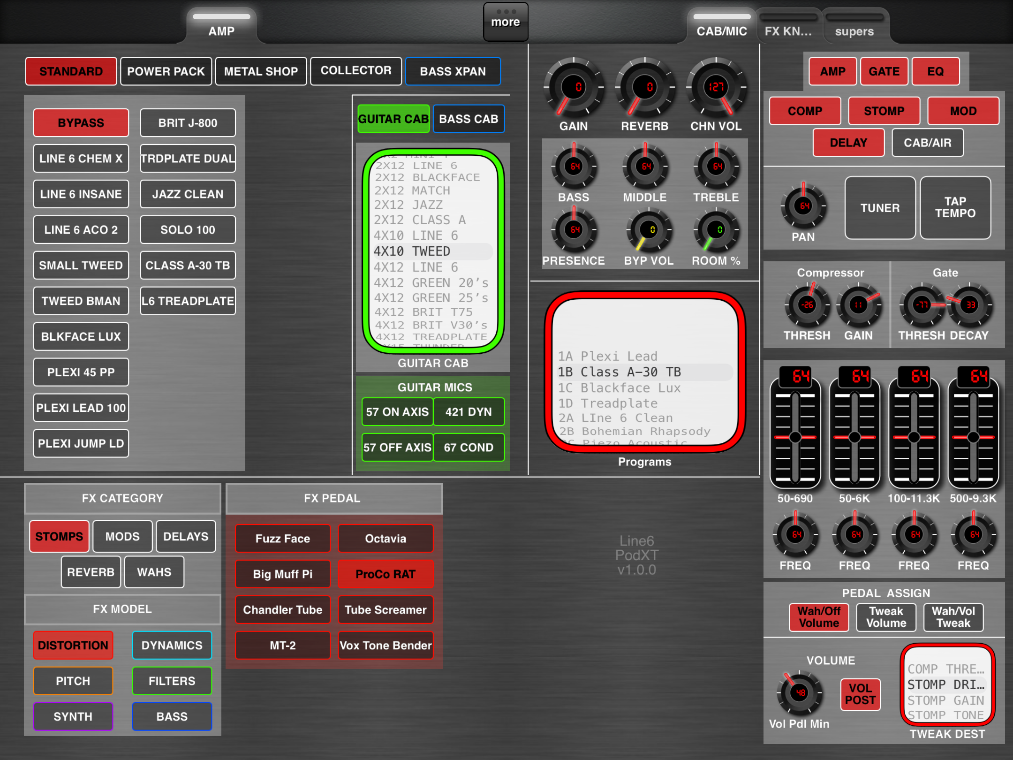Click the BYP VOL knob
Viewport: 1013px width, 760px height.
click(x=649, y=230)
